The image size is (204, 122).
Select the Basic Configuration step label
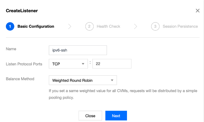pos(36,26)
